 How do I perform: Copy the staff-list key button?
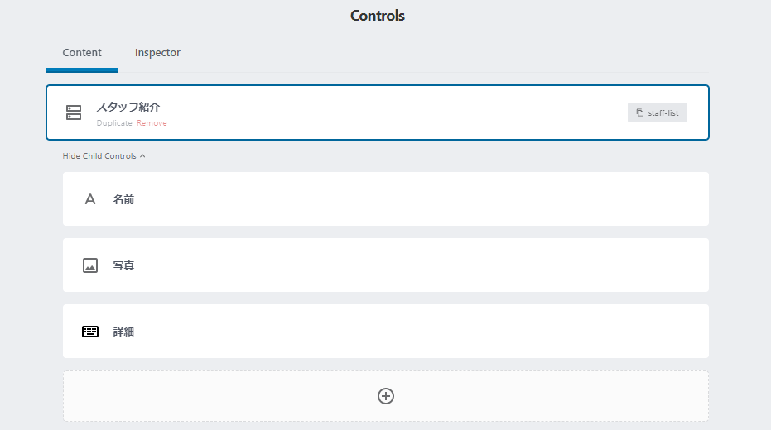click(x=658, y=112)
